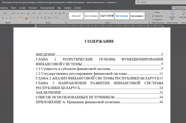This screenshot has height=123, width=186.
Task: Click '1.1 Сущность и субъекты финансовой системы'
Action: 73,69
